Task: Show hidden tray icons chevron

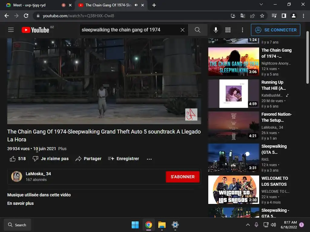Action: click(x=248, y=225)
